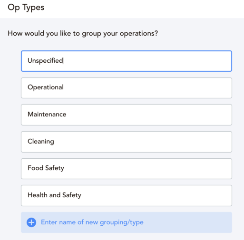Click the word Health in Health and Safety
244x240 pixels.
pyautogui.click(x=38, y=195)
